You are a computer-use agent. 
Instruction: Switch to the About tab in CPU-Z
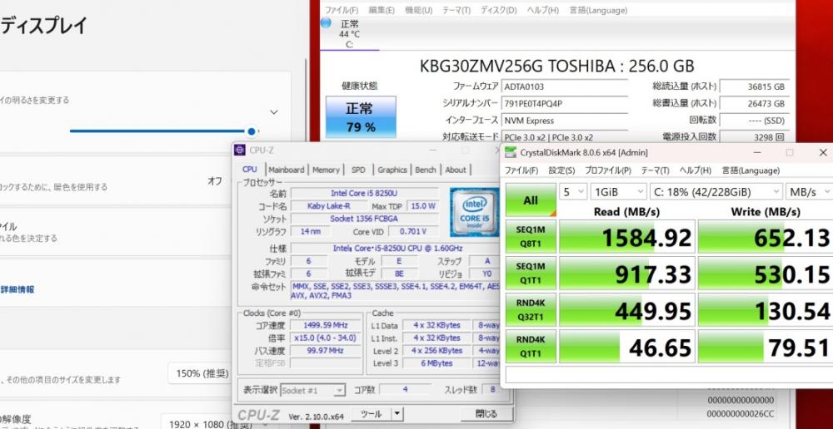click(456, 170)
